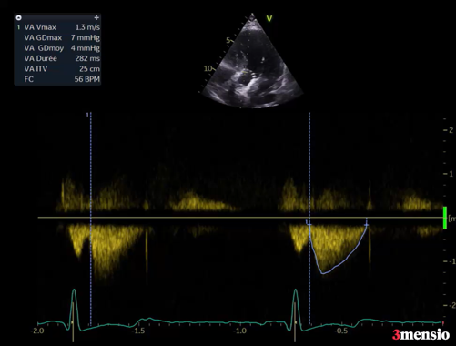Click the 5 depth marker on the sector

pyautogui.click(x=228, y=40)
